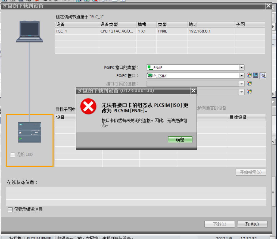Click shield icon beside PG/PC 接口 dropdown
The height and width of the screenshot is (239, 277).
[249, 76]
